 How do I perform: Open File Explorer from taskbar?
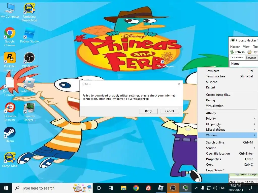pyautogui.click(x=123, y=188)
